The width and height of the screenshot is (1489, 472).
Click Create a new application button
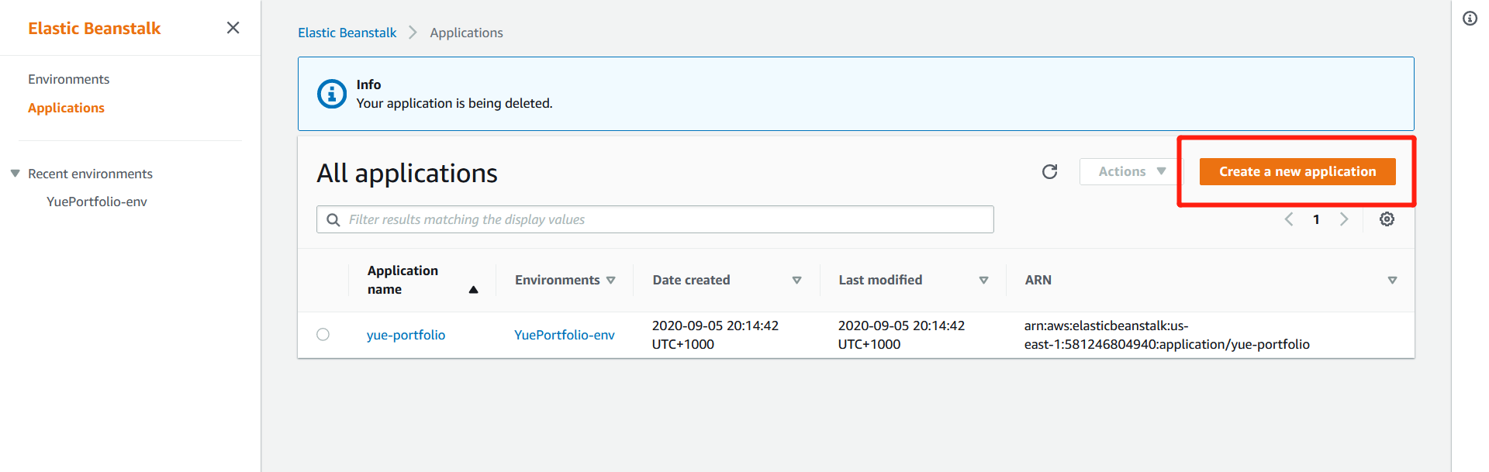1297,172
